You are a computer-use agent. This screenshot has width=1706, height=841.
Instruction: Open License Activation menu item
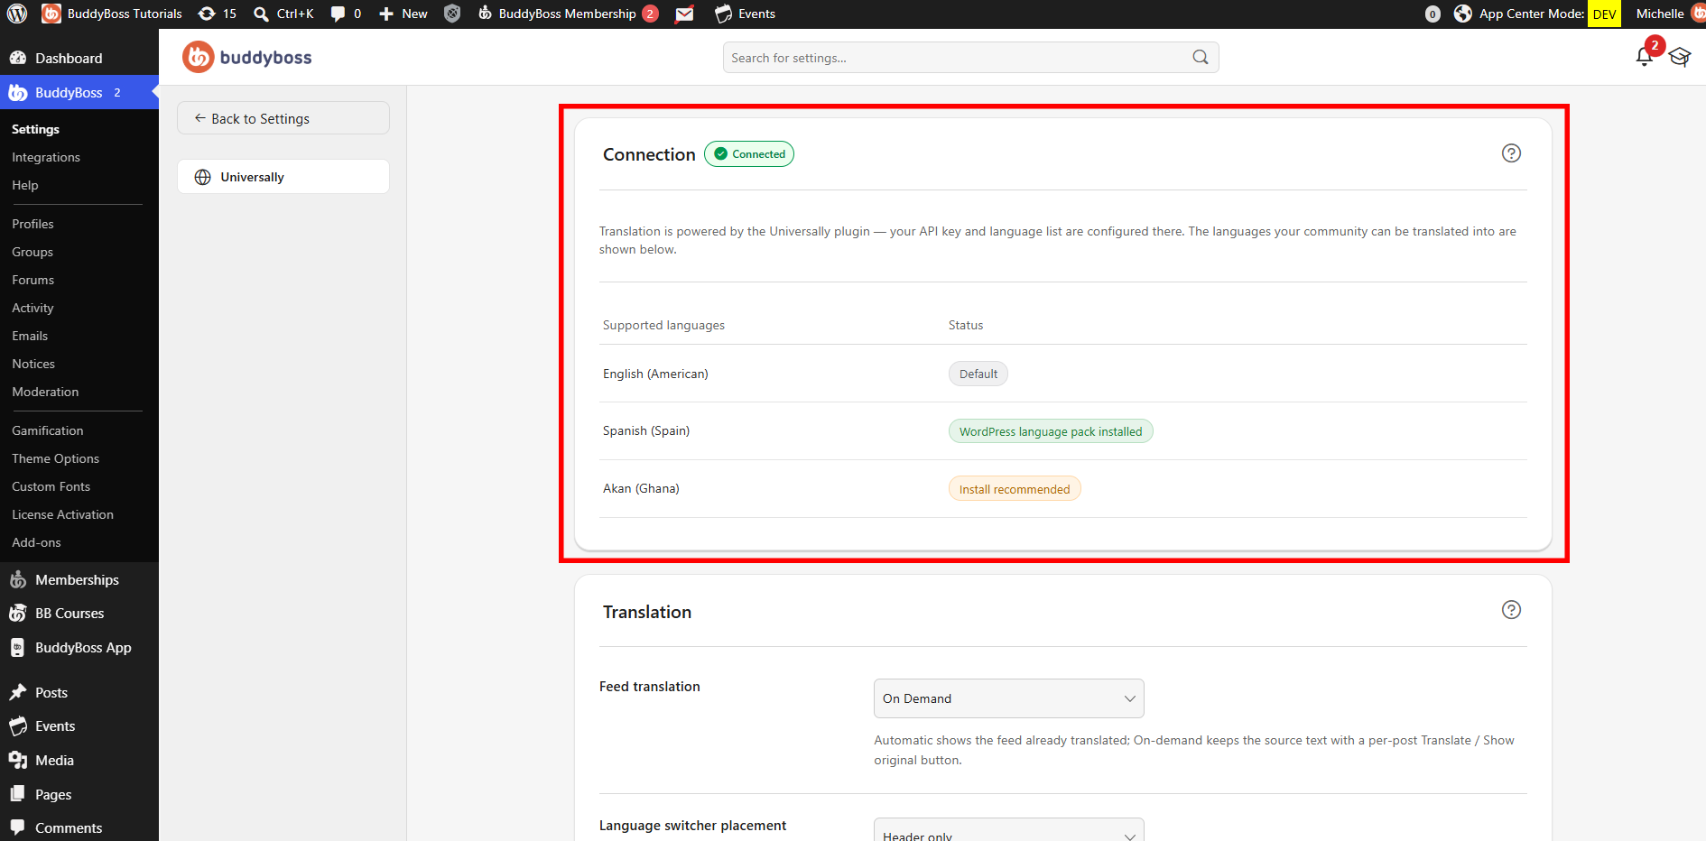tap(62, 514)
